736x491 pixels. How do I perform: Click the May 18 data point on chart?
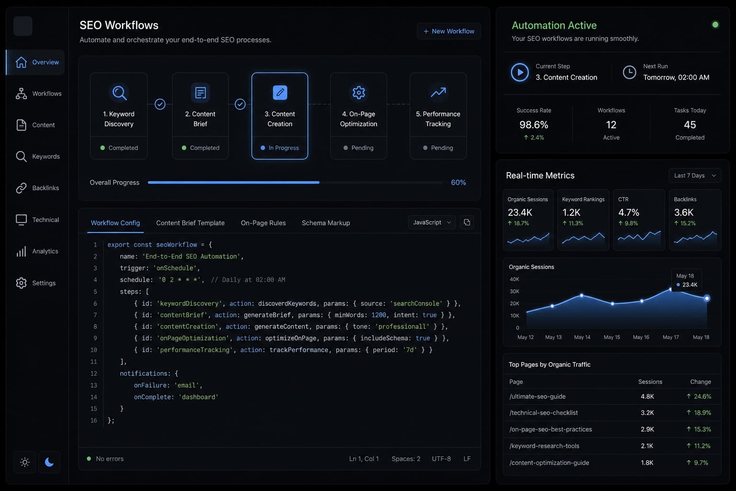click(x=707, y=298)
